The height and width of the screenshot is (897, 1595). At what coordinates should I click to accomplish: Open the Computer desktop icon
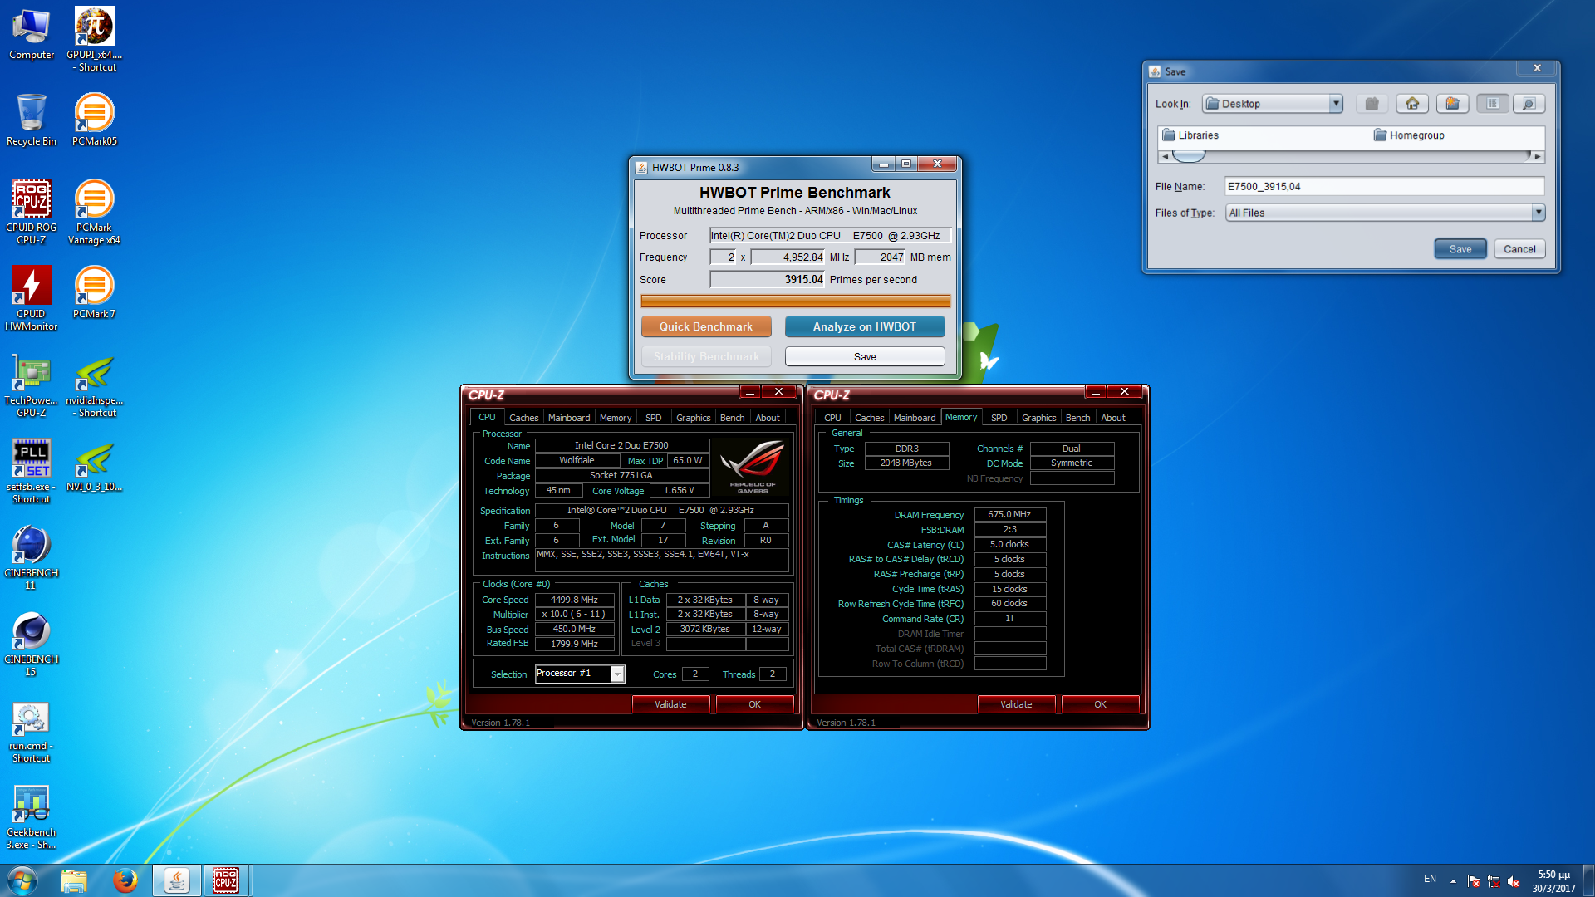coord(32,34)
